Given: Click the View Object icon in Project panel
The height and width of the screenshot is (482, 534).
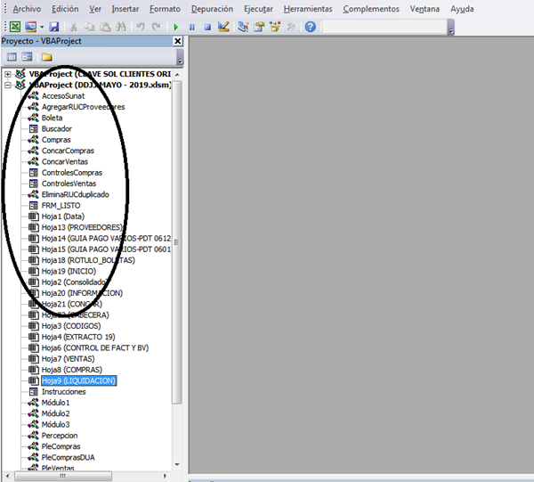Looking at the screenshot, I should 27,57.
